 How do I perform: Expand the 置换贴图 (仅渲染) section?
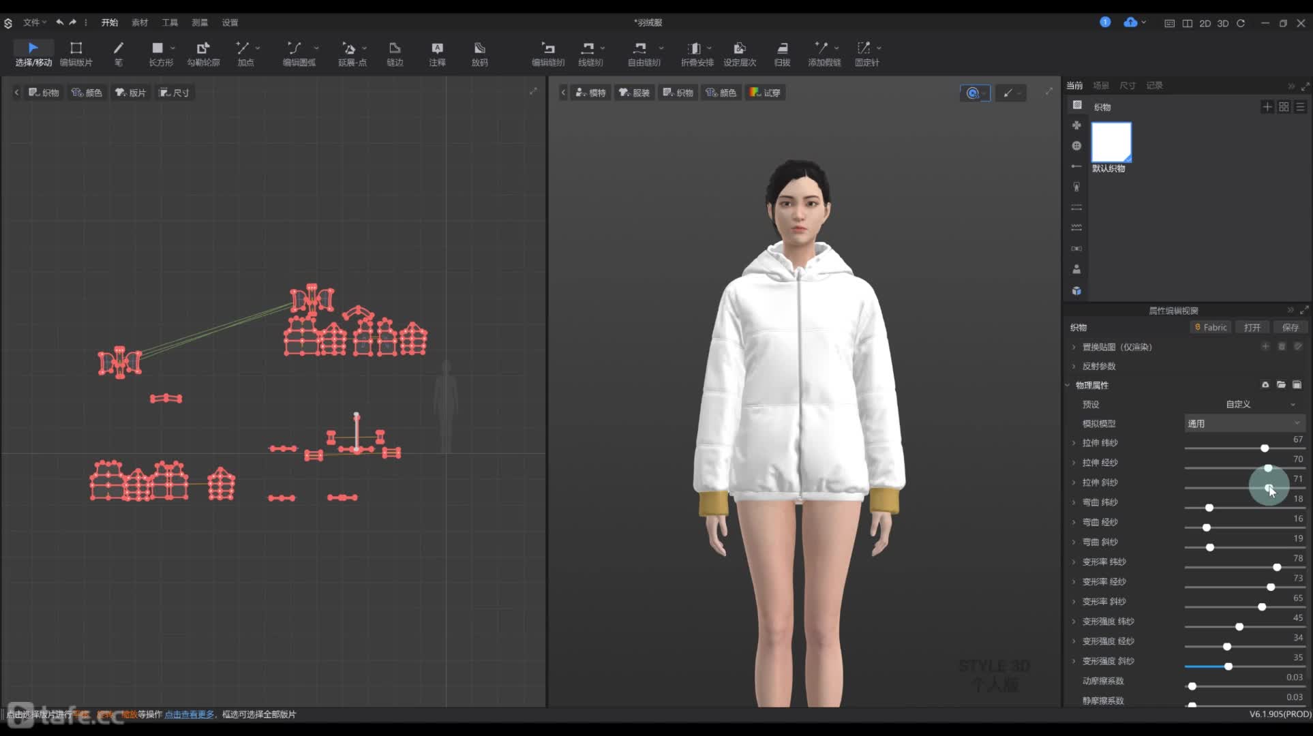[x=1074, y=347]
